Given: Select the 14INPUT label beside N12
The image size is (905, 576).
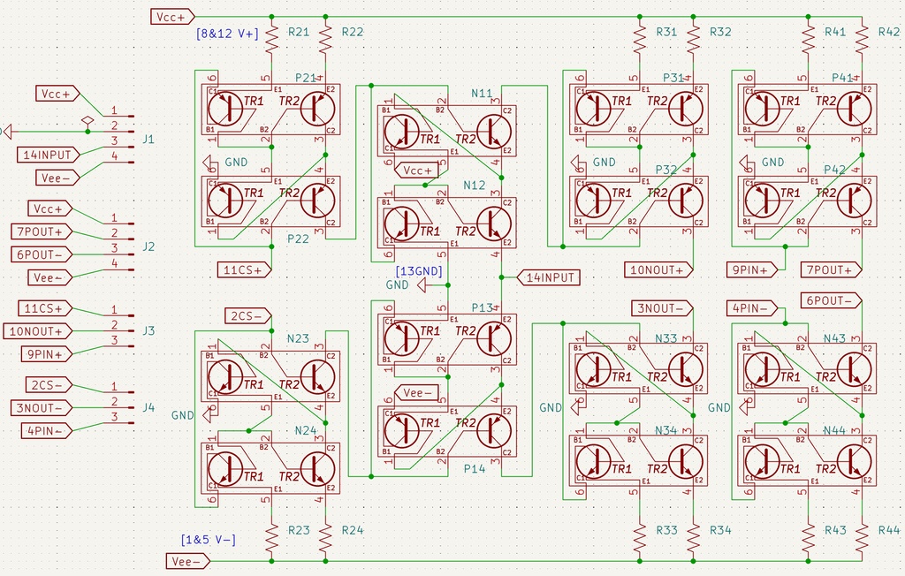Looking at the screenshot, I should [548, 277].
